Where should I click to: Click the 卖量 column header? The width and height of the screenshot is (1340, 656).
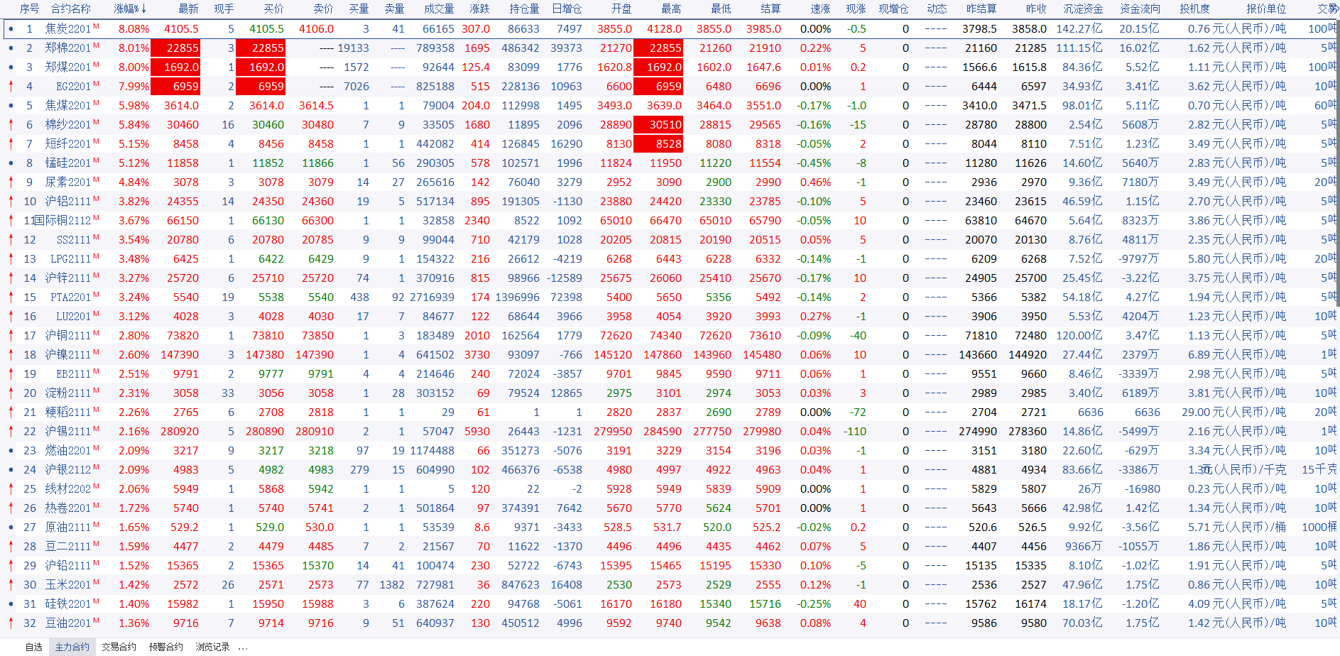tap(394, 9)
